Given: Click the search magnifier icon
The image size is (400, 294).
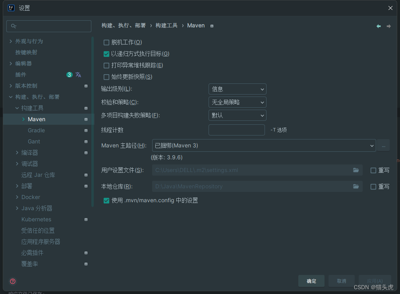Looking at the screenshot, I should [x=14, y=26].
